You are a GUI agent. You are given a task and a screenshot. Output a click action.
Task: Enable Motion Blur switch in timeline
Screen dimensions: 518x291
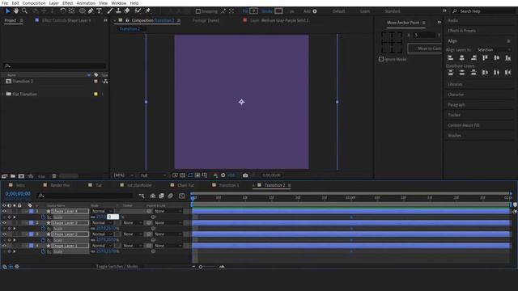pos(170,196)
